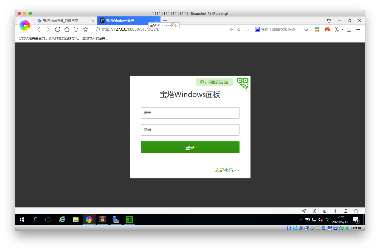
Task: Open the Windows notification center icon
Action: (x=356, y=220)
